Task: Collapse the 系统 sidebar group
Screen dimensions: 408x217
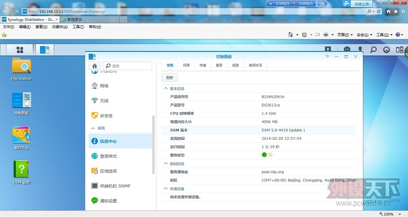Action: pyautogui.click(x=93, y=128)
